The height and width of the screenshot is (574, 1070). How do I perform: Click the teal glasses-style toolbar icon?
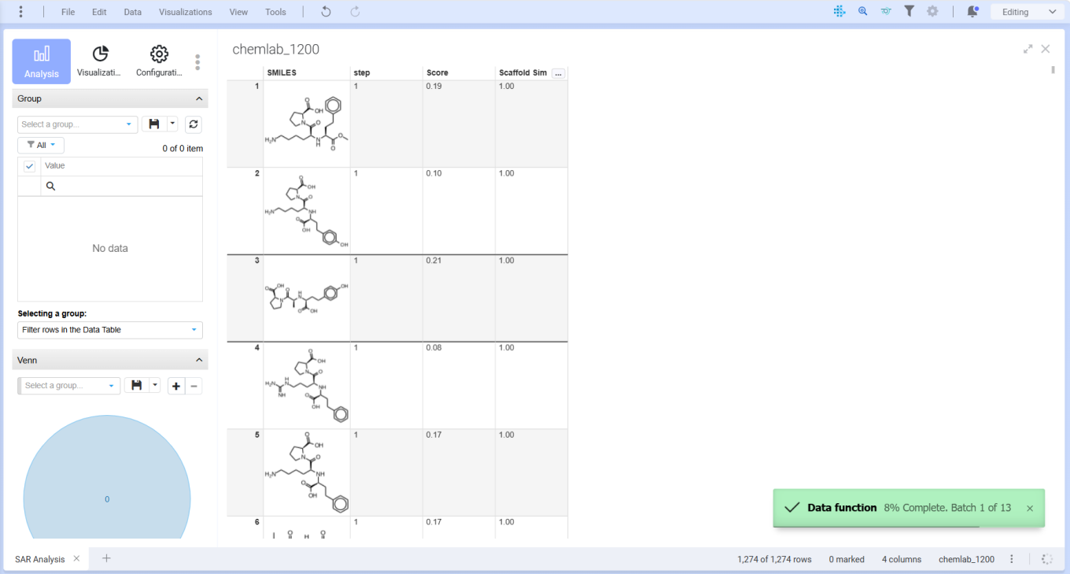pyautogui.click(x=886, y=12)
